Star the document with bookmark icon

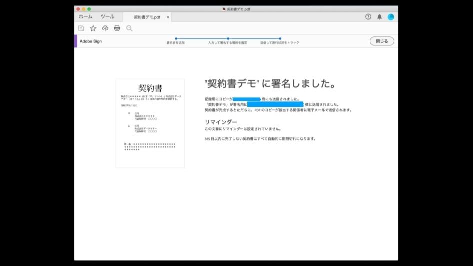(x=93, y=28)
